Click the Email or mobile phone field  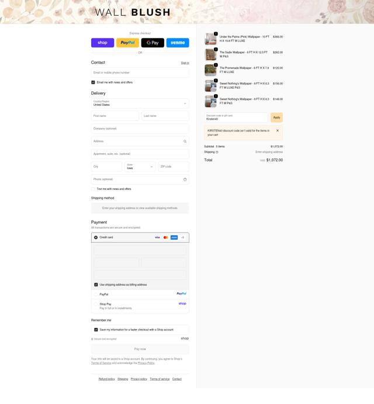click(140, 72)
